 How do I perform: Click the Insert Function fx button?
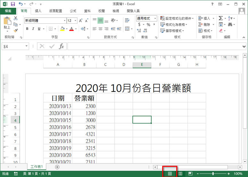[61, 46]
